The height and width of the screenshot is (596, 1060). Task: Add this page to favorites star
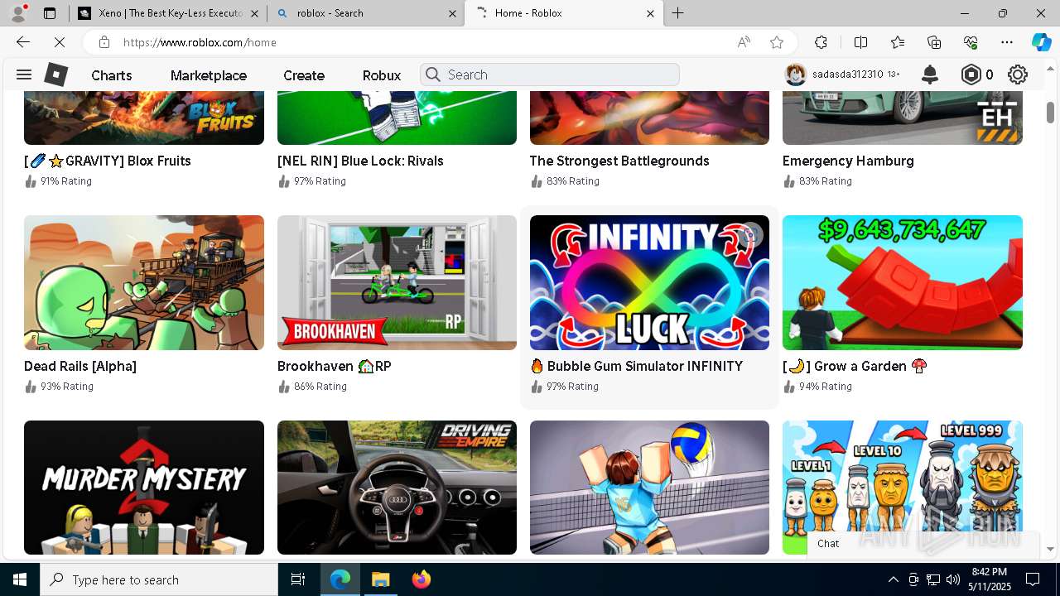click(776, 42)
